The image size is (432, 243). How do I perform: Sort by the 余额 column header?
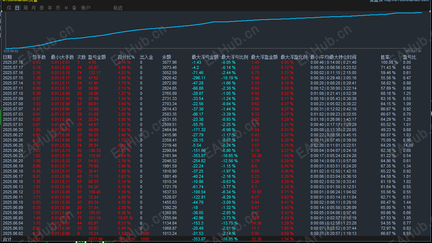coord(167,57)
